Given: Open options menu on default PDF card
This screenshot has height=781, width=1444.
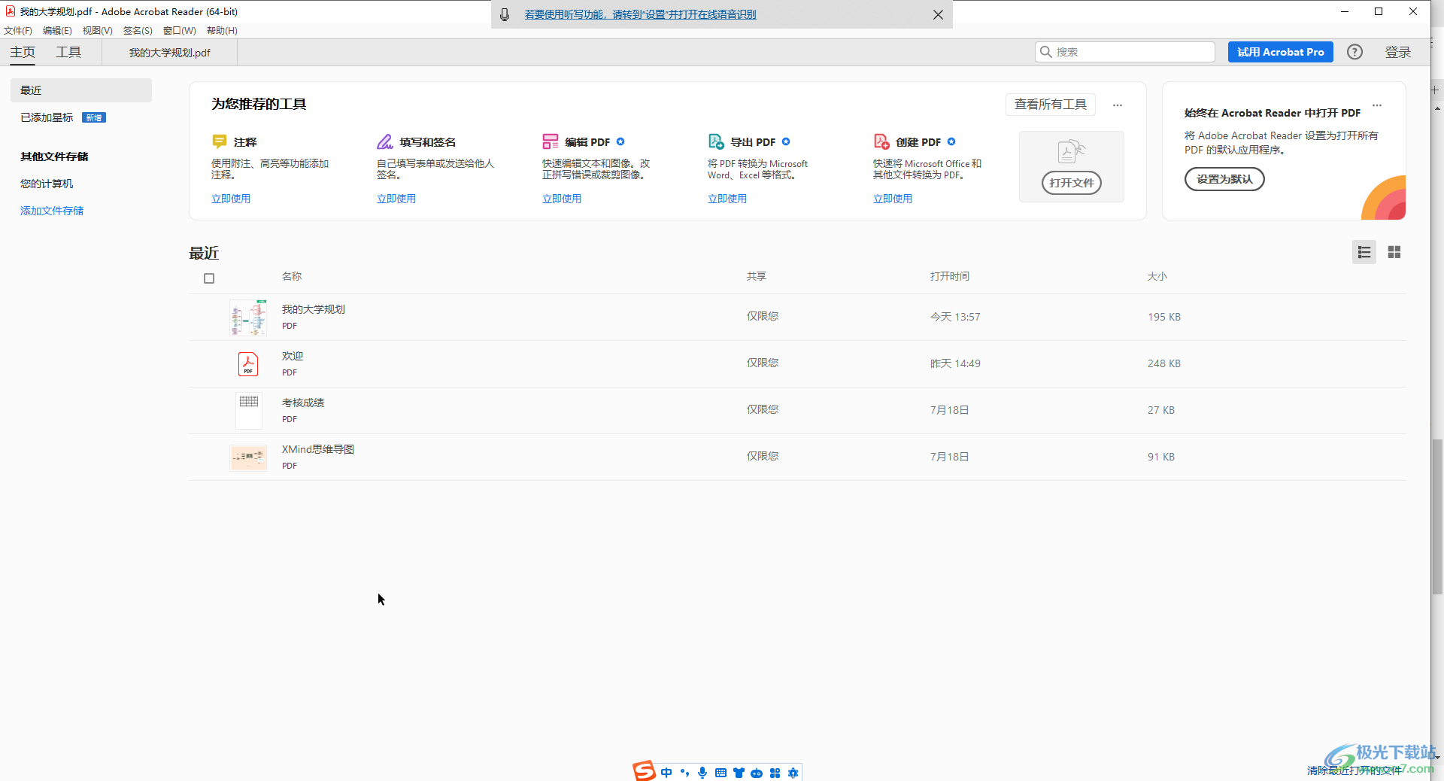Looking at the screenshot, I should [x=1377, y=105].
